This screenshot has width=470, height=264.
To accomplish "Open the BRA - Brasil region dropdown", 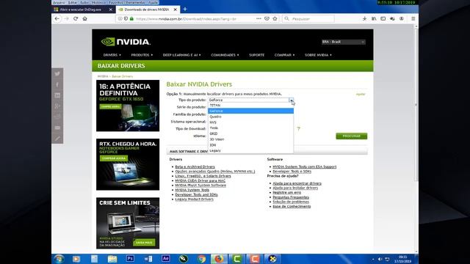I will click(x=343, y=42).
